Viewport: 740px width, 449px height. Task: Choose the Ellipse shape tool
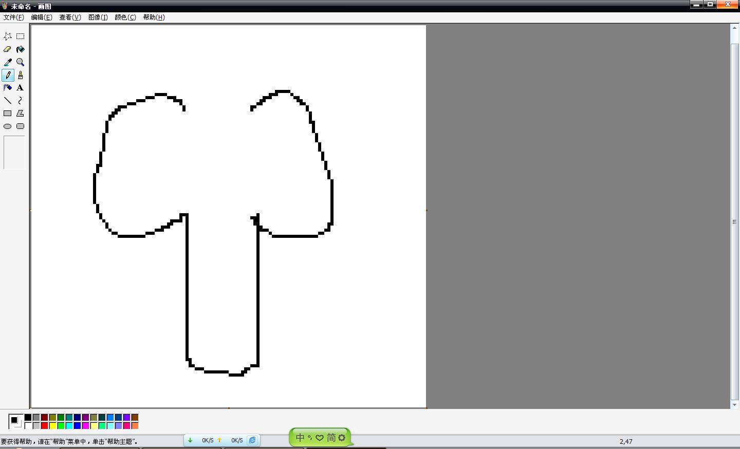pyautogui.click(x=8, y=126)
